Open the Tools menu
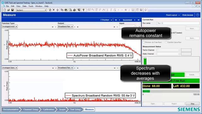 point(31,6)
